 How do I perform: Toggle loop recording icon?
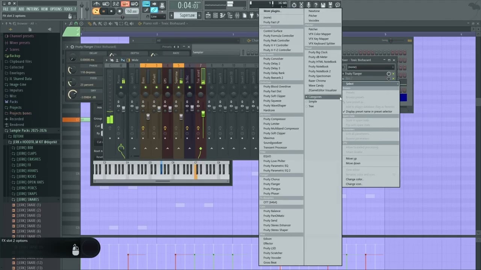(x=134, y=4)
